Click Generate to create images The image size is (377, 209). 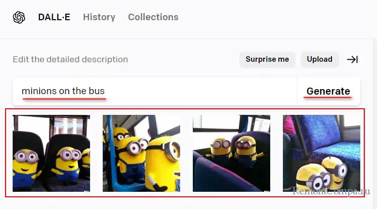328,92
